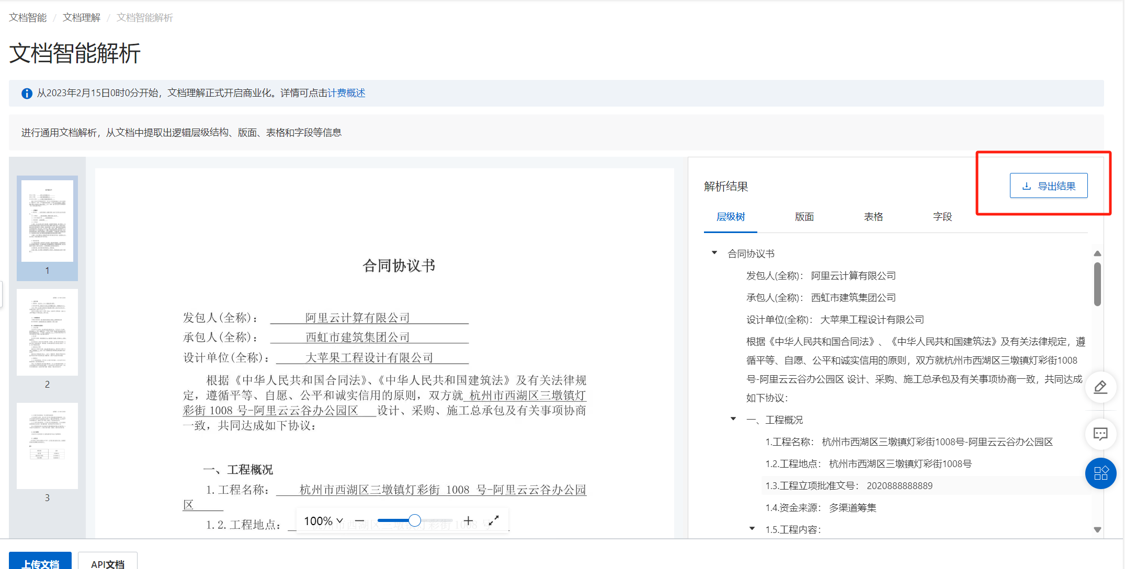Click the 合同协议书 title in the document
This screenshot has height=569, width=1125.
(399, 265)
